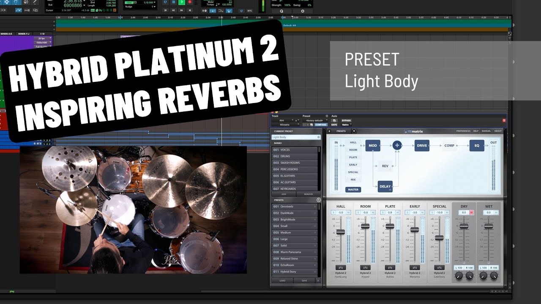Open the COMP module block

(x=449, y=146)
